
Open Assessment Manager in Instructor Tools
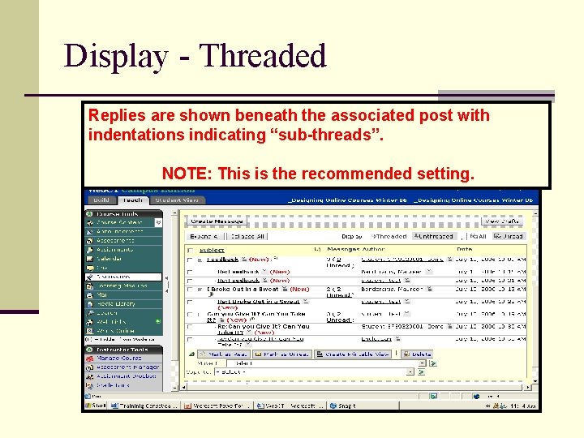click(127, 367)
